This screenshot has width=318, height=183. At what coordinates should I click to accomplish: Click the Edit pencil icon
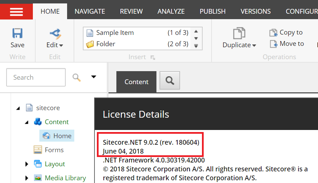55,33
